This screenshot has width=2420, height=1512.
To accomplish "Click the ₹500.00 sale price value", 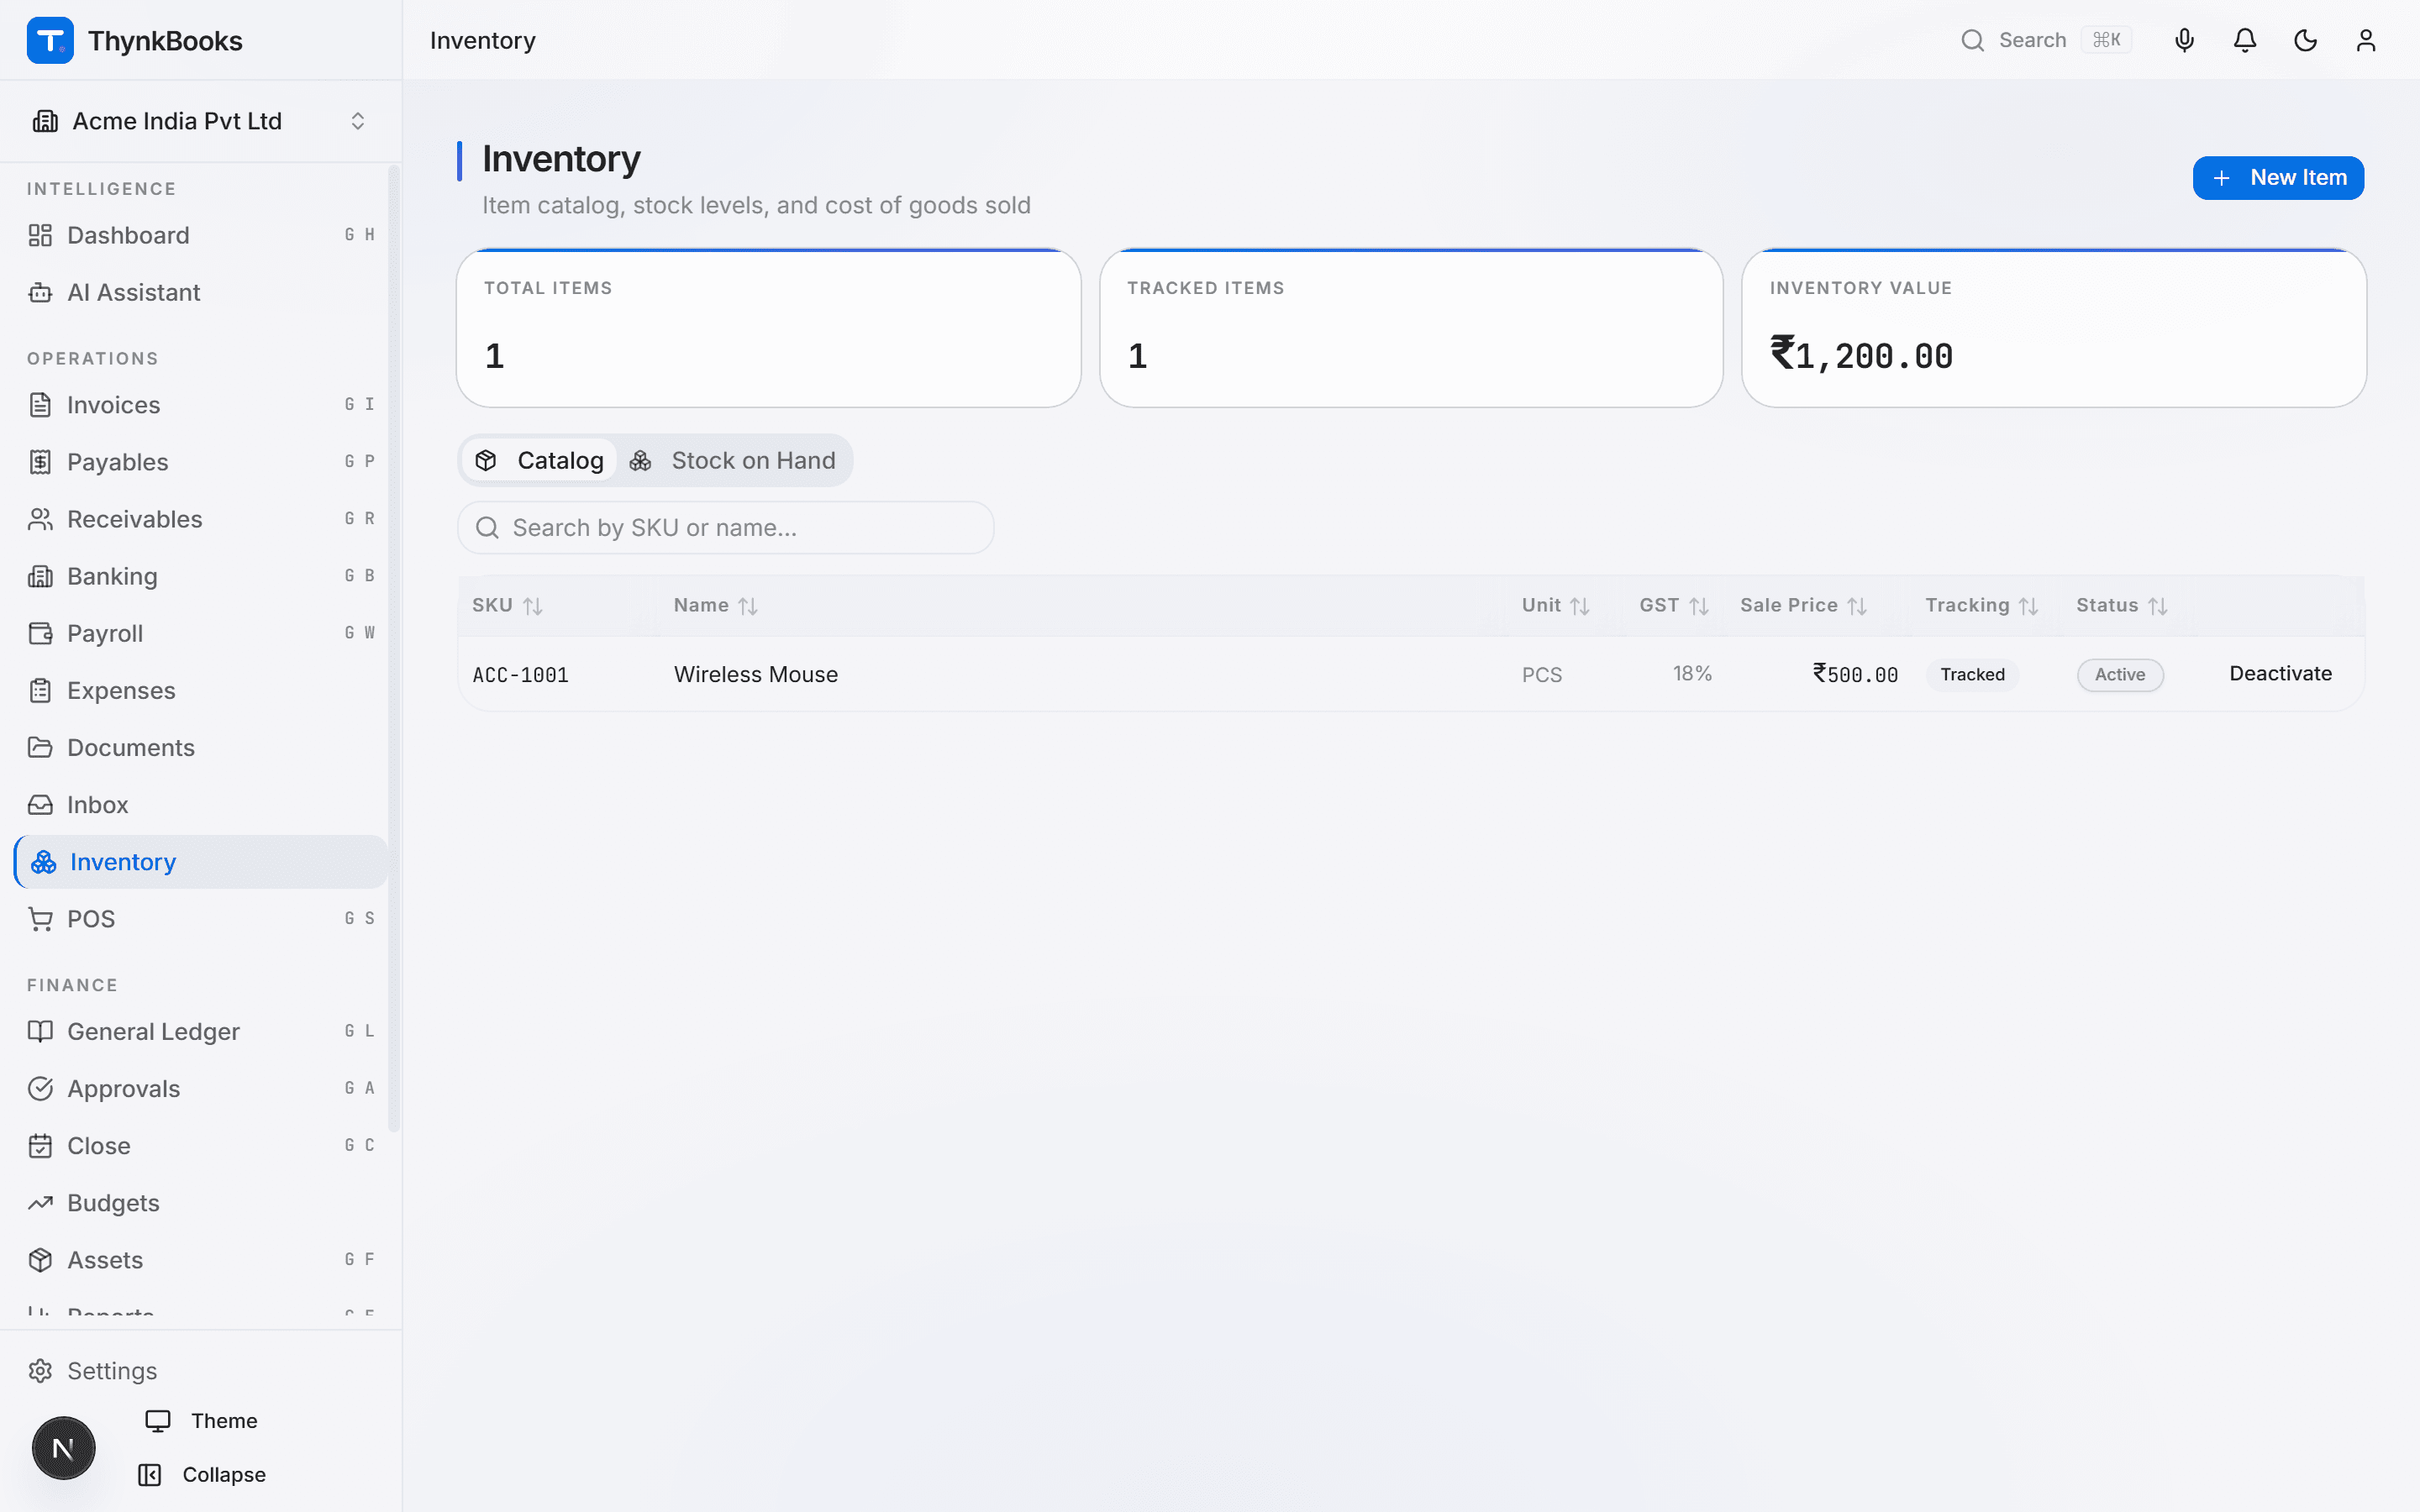I will point(1855,674).
